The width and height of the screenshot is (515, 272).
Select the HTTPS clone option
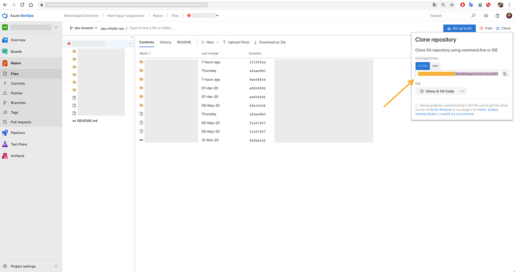click(422, 66)
